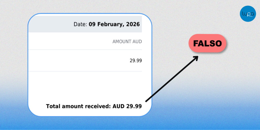Viewport: 260px width, 130px height.
Task: Click the grey date header band
Action: [x=51, y=24]
